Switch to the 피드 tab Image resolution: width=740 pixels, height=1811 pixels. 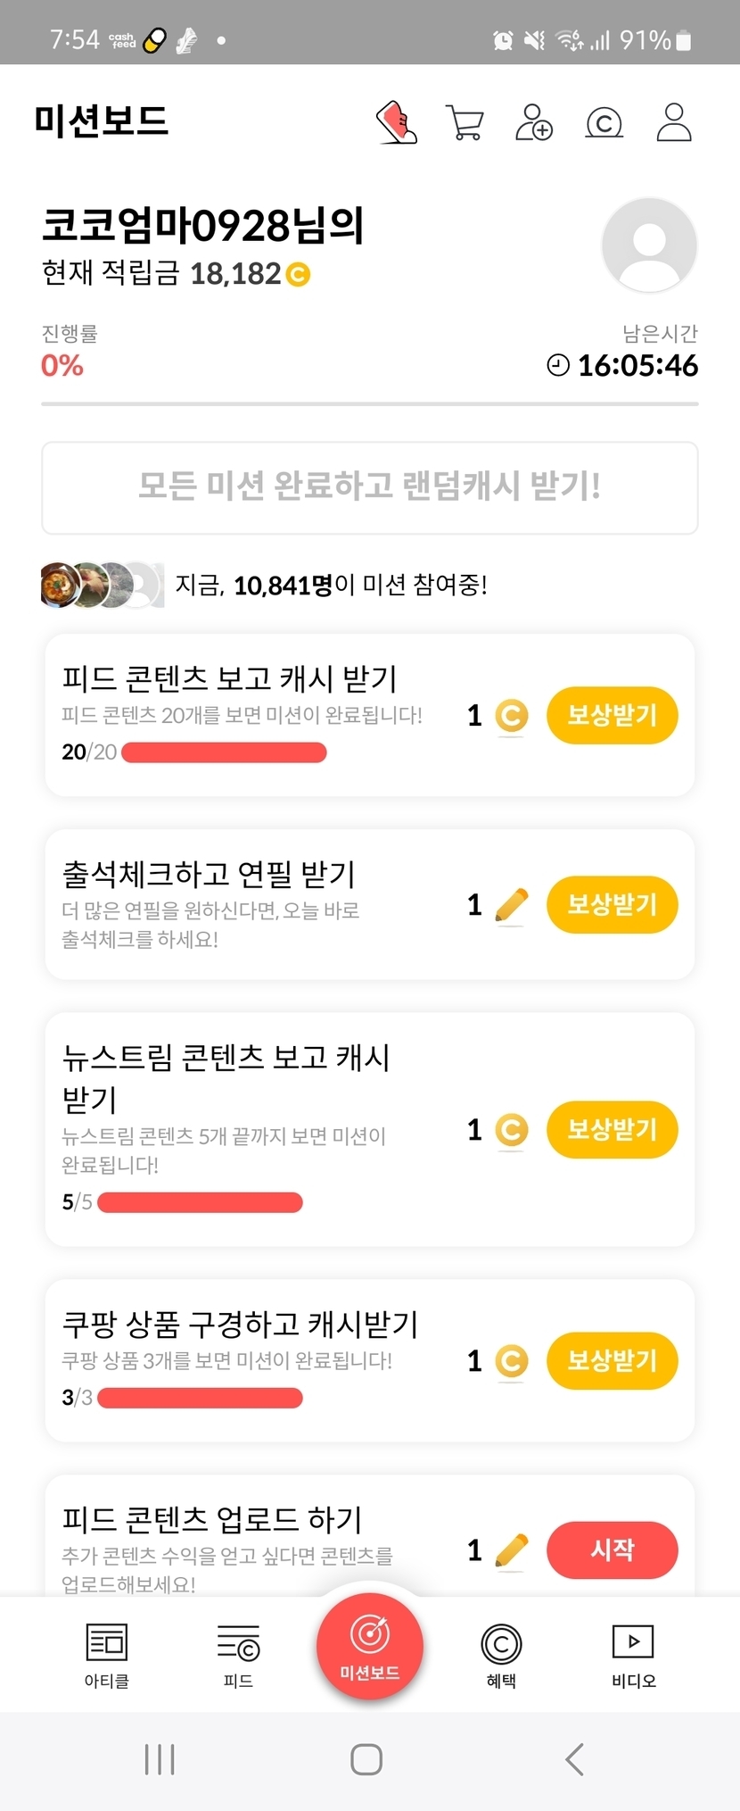point(238,1654)
